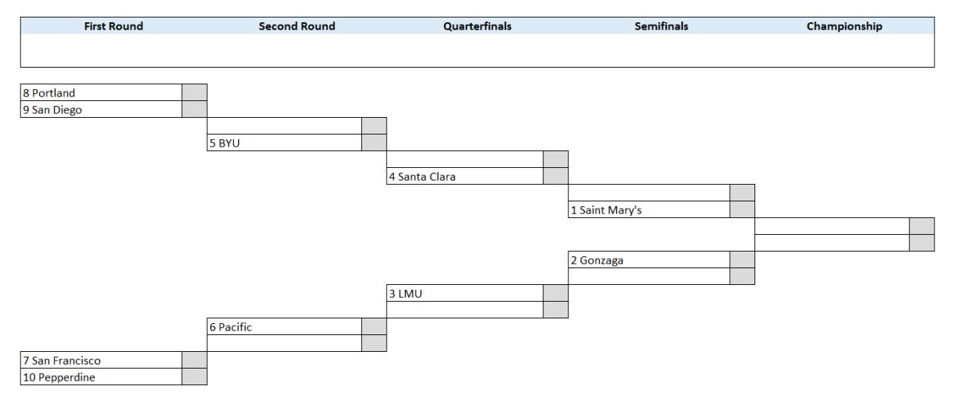Click the 9 San Diego cell
Screen dimensions: 955x402
101,109
